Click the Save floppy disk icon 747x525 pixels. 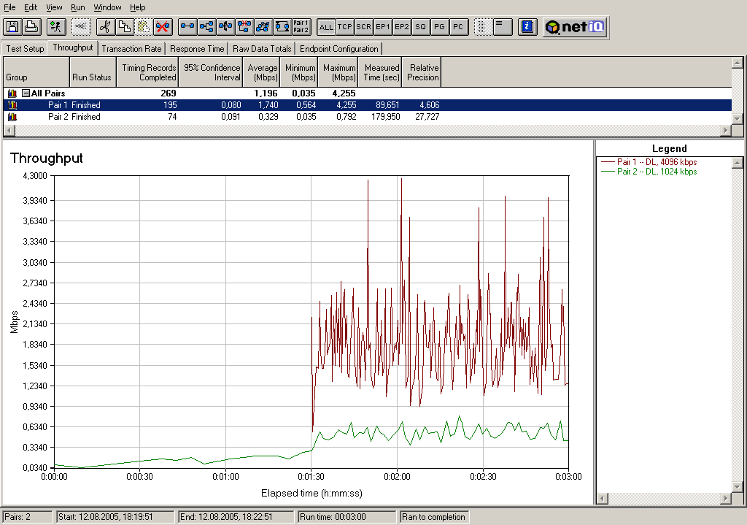pyautogui.click(x=12, y=27)
